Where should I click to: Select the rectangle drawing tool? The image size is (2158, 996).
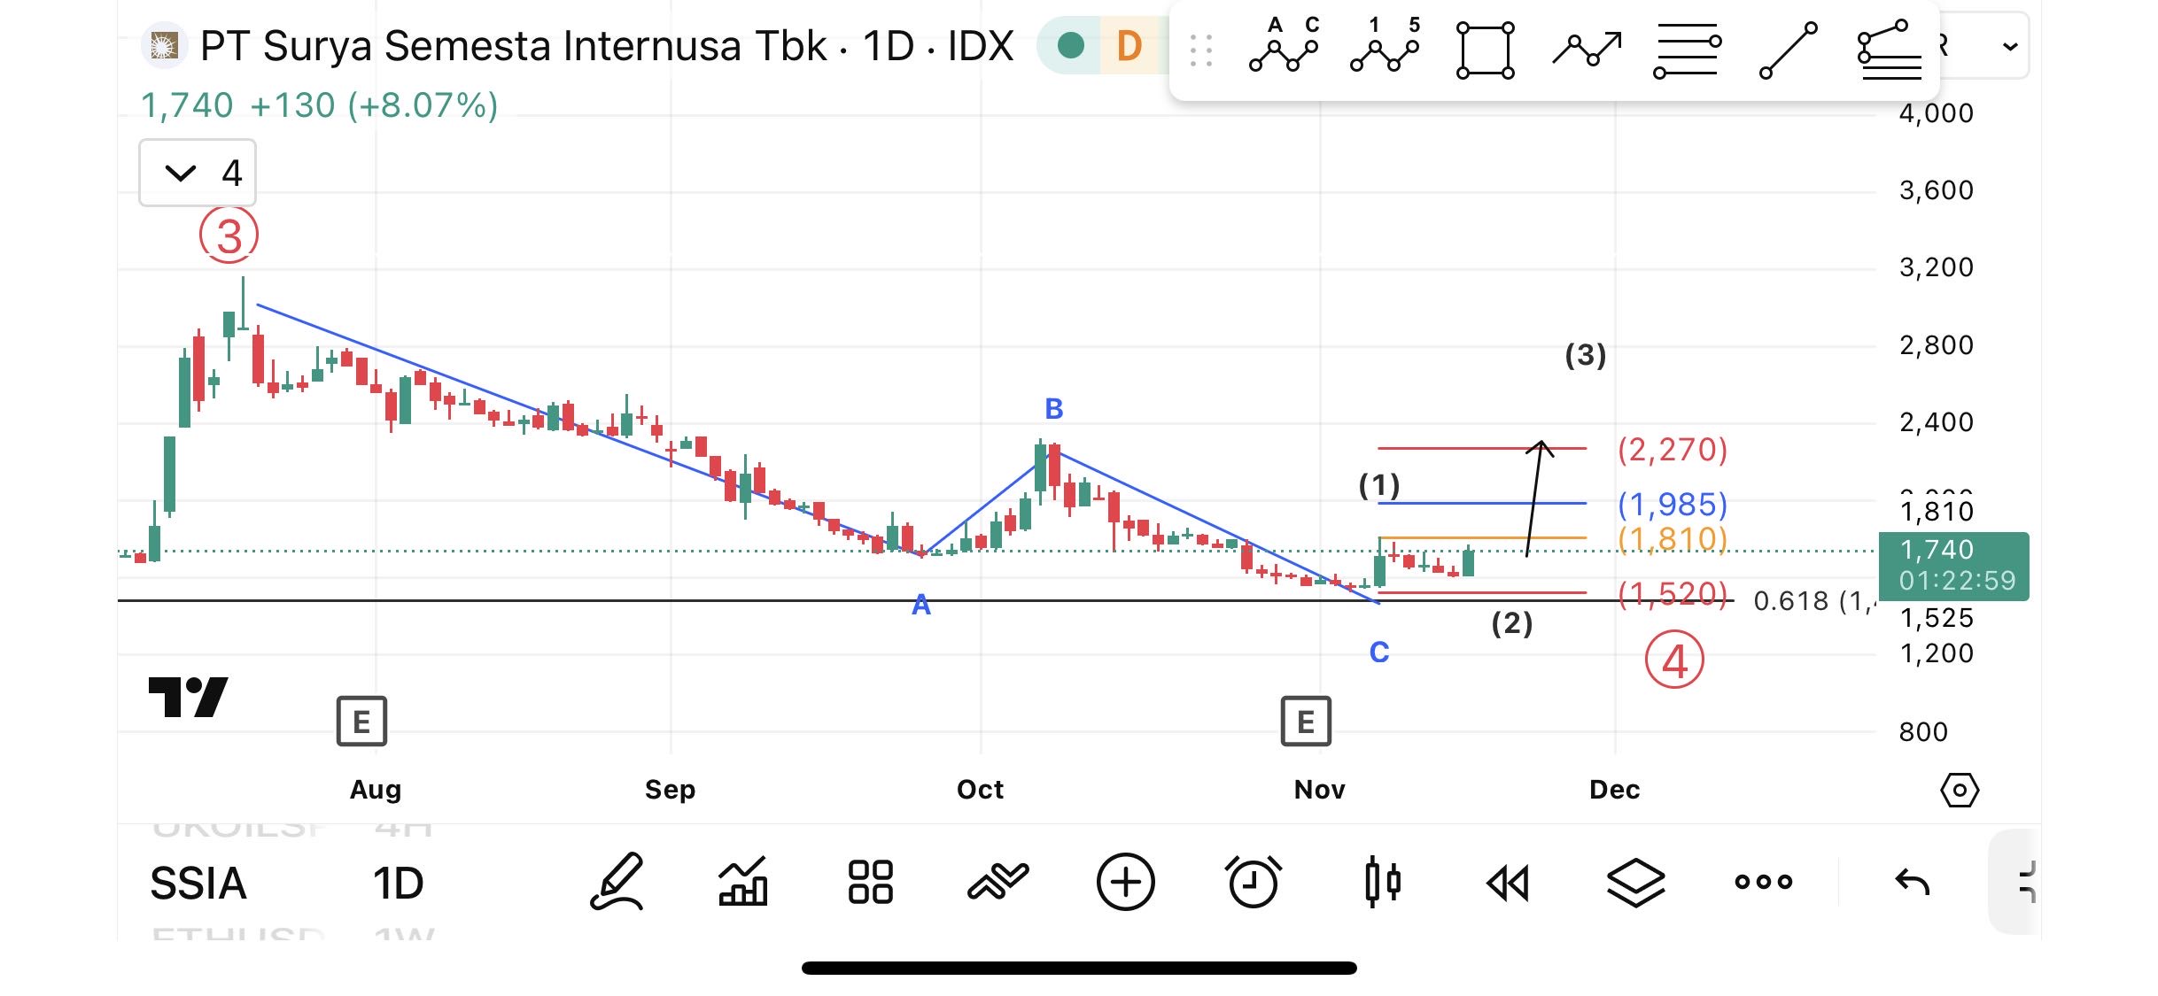tap(1486, 50)
